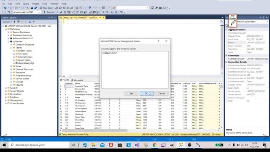The width and height of the screenshot is (270, 152).
Task: Open the File menu
Action: [x=3, y=4]
